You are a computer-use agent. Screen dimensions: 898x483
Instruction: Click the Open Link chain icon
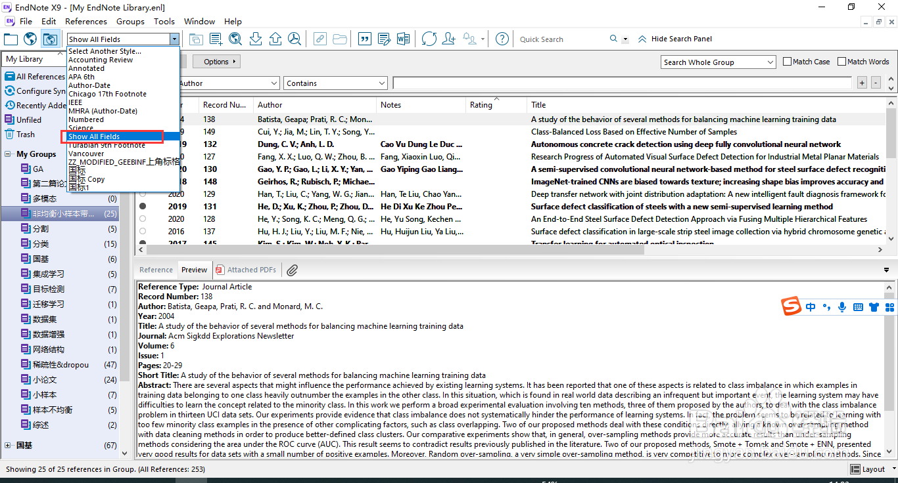point(319,39)
